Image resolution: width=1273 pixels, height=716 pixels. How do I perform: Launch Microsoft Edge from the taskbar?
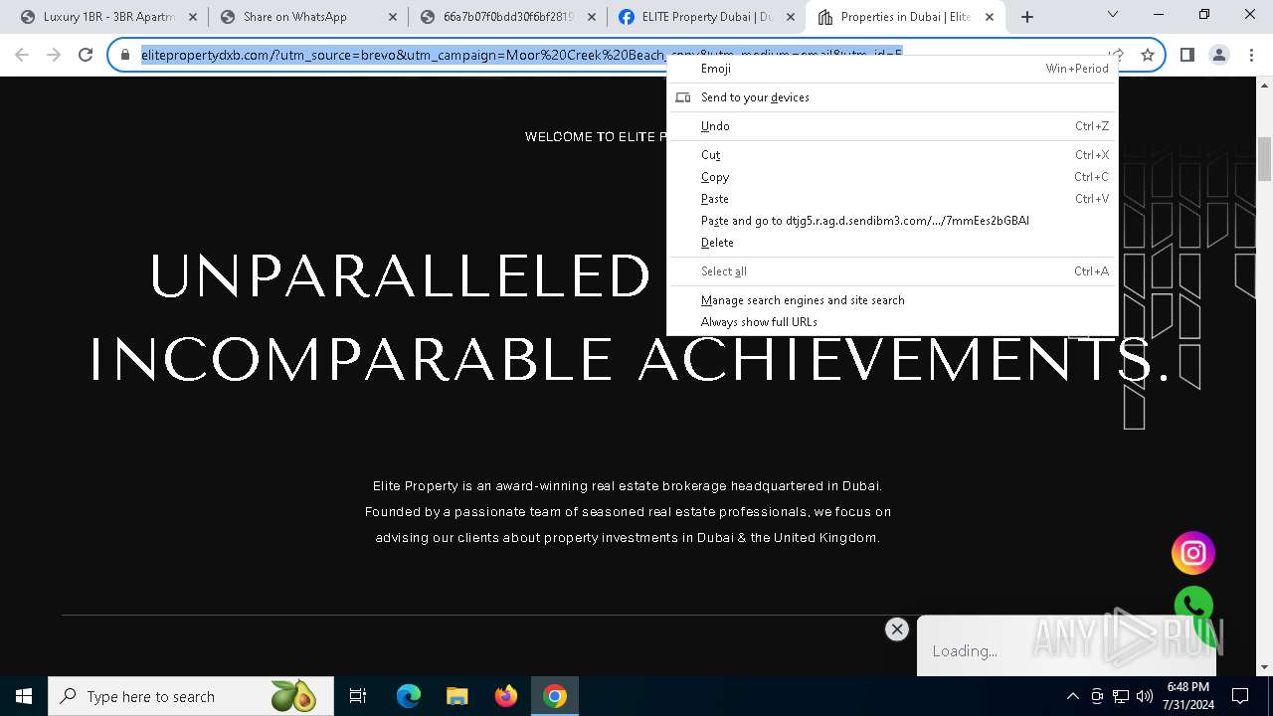point(409,696)
